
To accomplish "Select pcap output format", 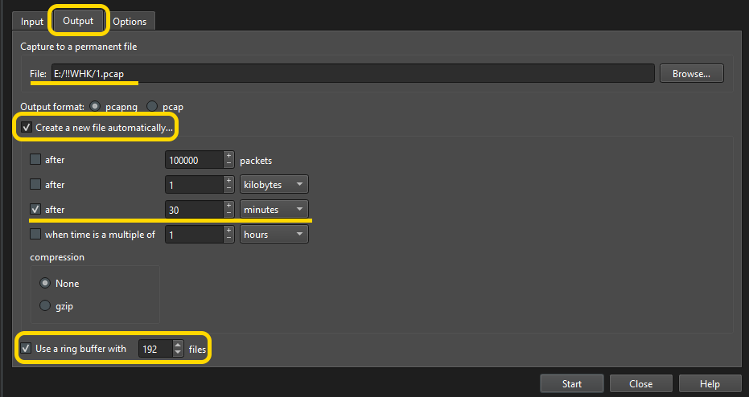I will pyautogui.click(x=152, y=106).
